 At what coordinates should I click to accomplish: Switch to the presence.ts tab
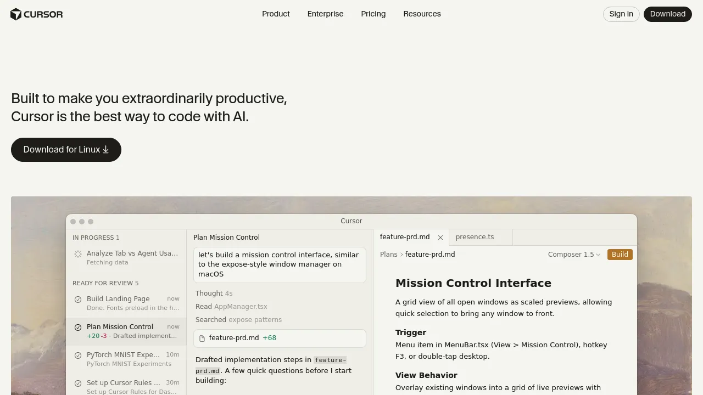coord(475,237)
